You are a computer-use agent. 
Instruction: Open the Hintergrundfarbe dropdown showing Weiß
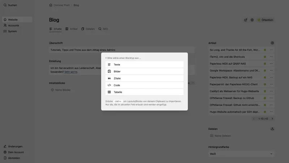(241, 154)
